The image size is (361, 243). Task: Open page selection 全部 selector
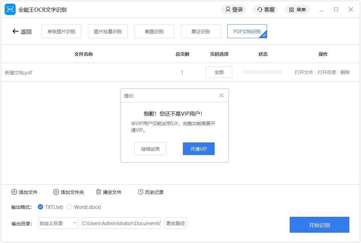(x=219, y=72)
